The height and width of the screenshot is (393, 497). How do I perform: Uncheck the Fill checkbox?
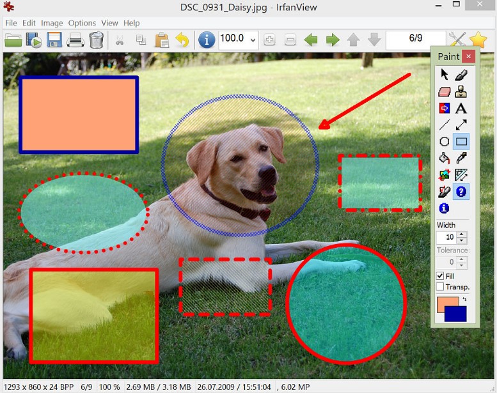(440, 276)
